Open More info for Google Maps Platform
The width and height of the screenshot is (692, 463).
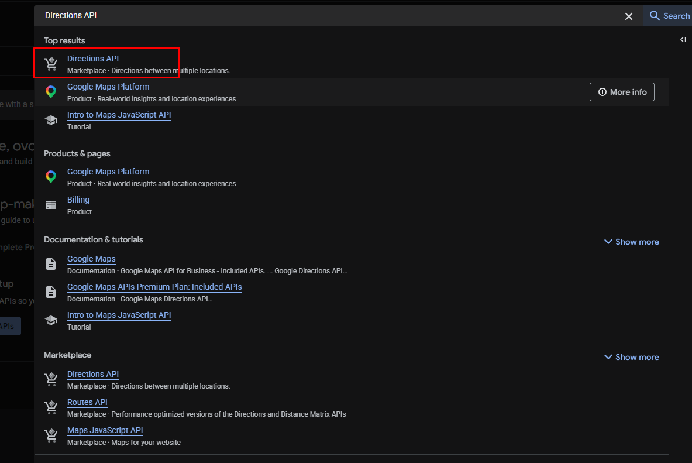[622, 92]
